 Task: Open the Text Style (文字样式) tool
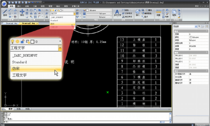(x=127, y=13)
